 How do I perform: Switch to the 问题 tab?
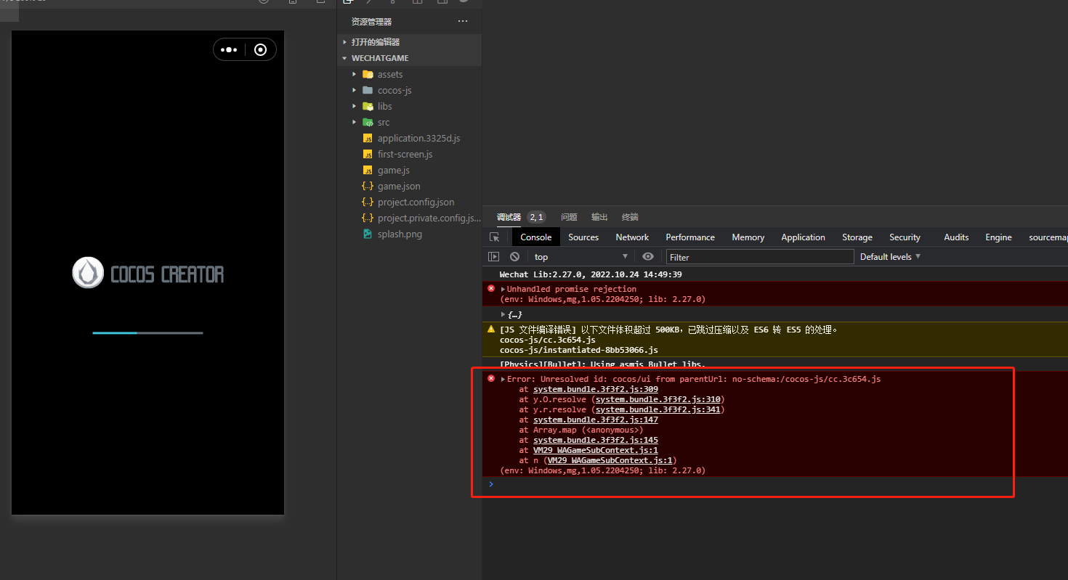569,217
